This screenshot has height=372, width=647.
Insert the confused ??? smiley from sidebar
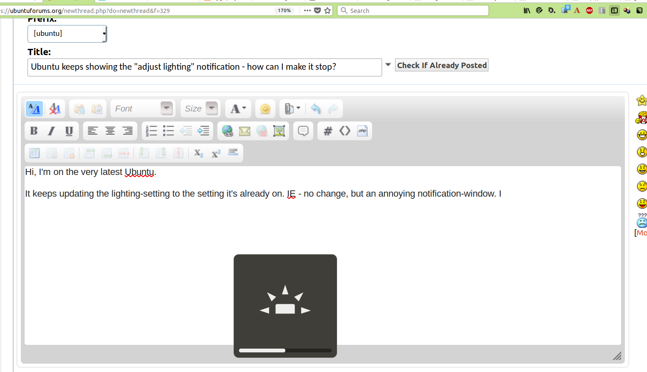click(x=642, y=220)
